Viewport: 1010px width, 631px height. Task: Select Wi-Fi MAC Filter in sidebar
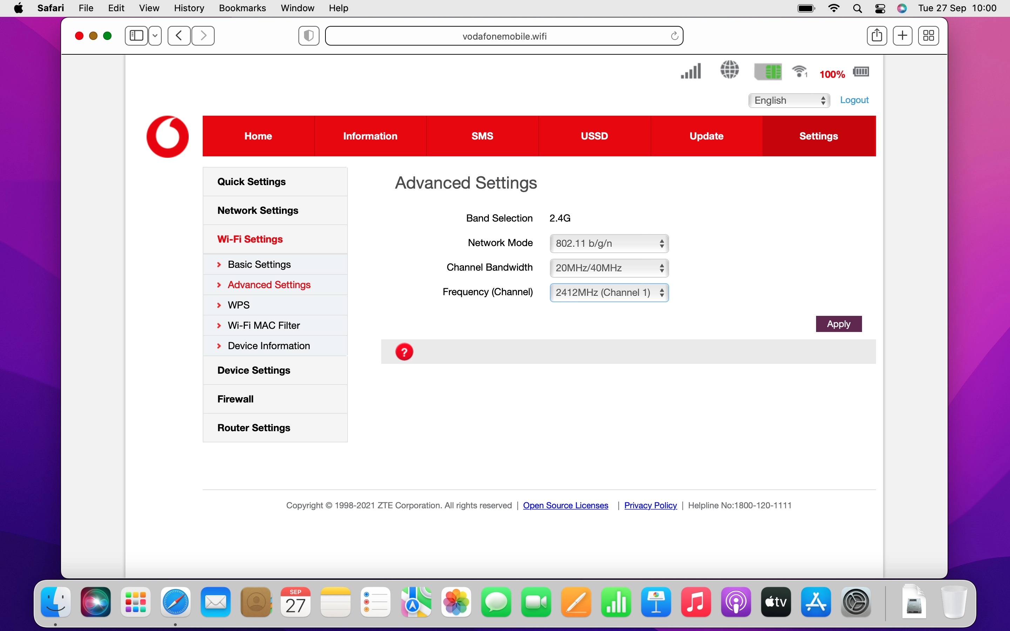(x=264, y=325)
